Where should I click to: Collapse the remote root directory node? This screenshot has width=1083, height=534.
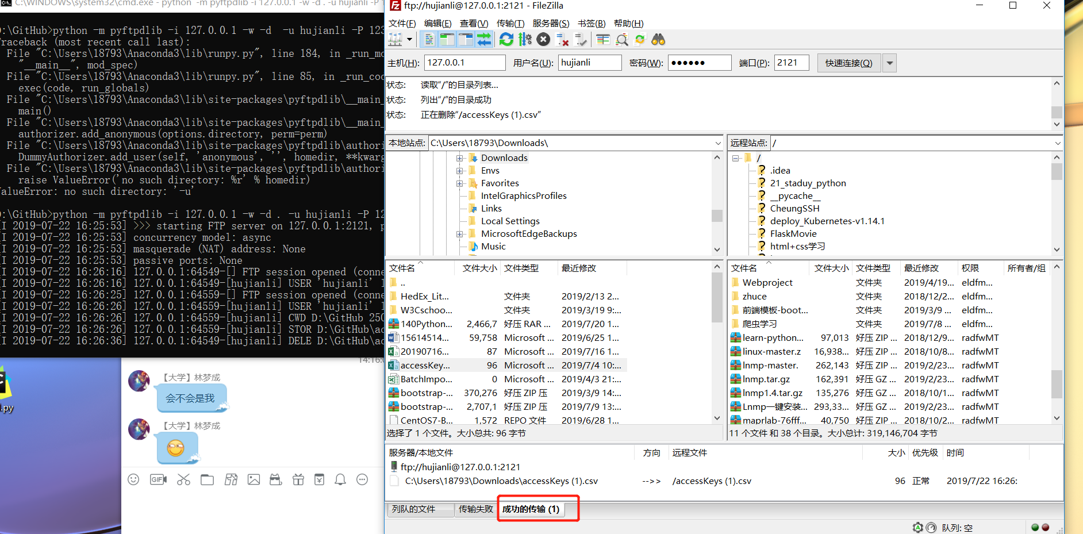pos(735,158)
